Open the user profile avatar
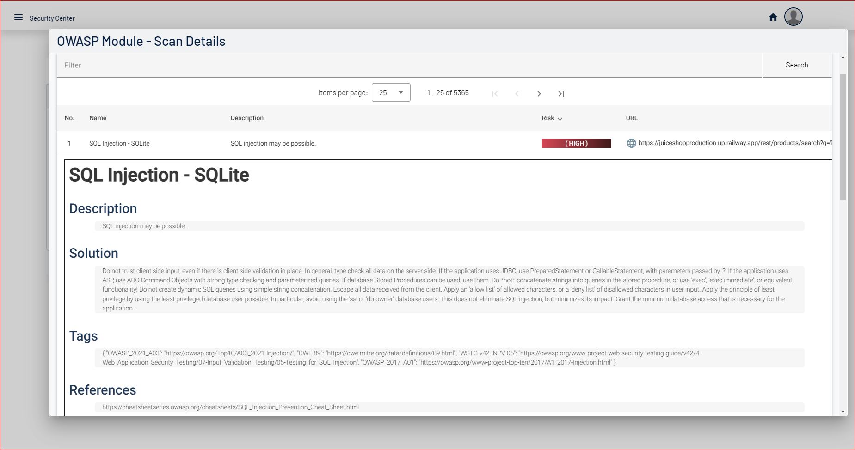Image resolution: width=855 pixels, height=450 pixels. [x=793, y=17]
